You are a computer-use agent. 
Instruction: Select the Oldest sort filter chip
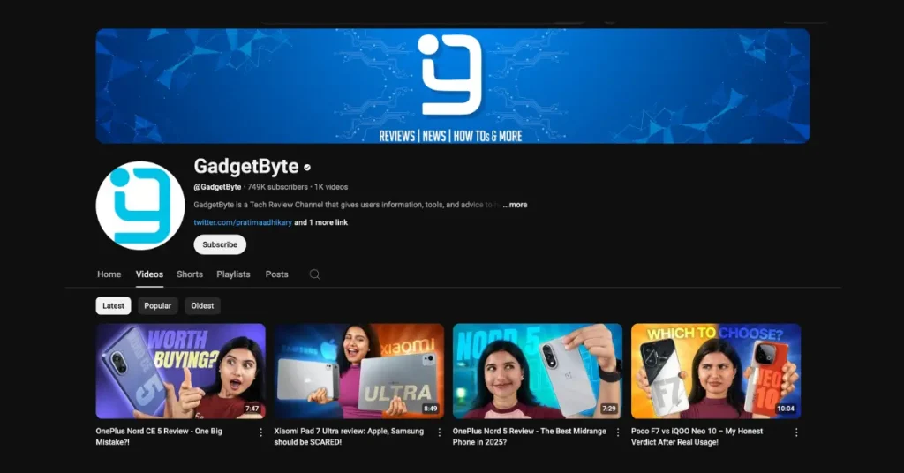coord(202,305)
